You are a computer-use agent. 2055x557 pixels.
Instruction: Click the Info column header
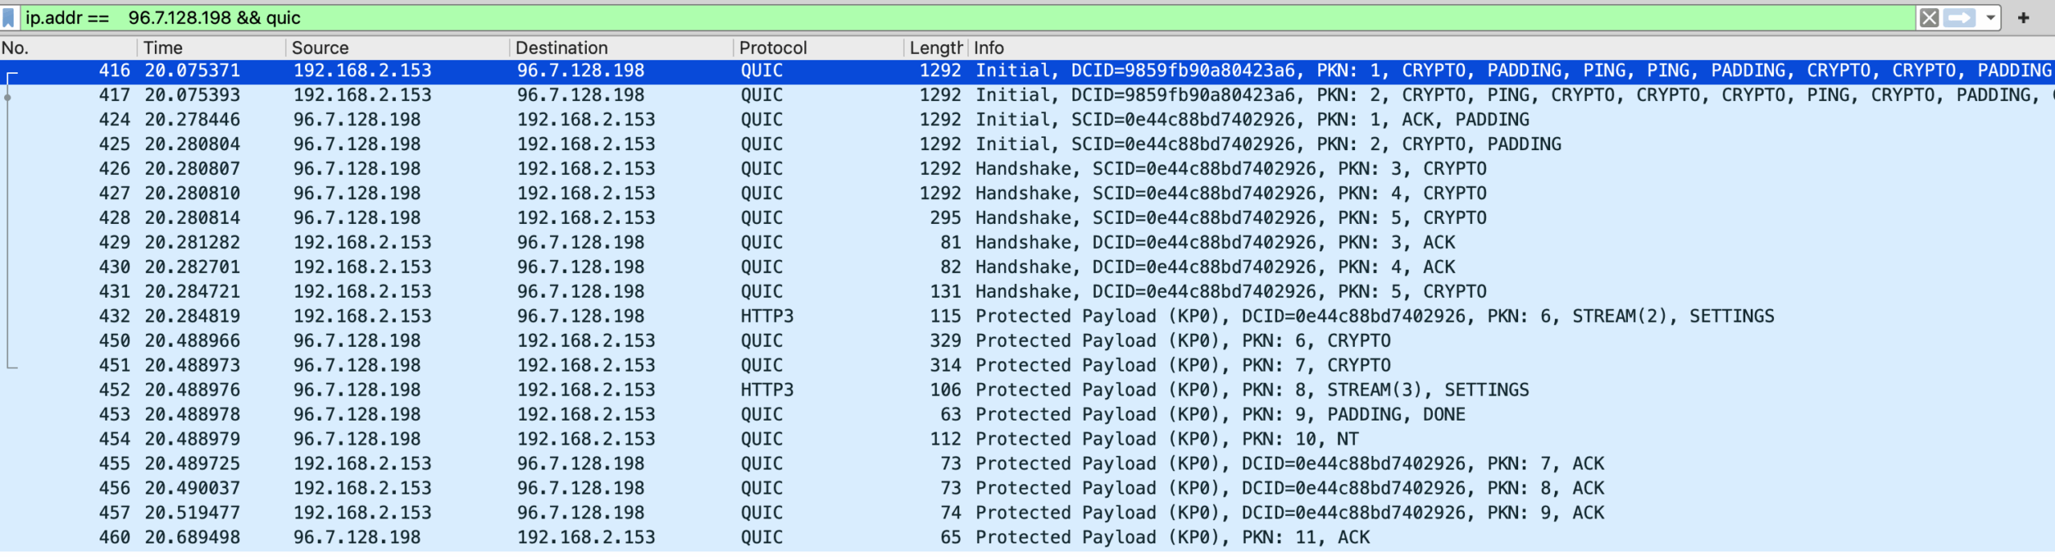1445,48
